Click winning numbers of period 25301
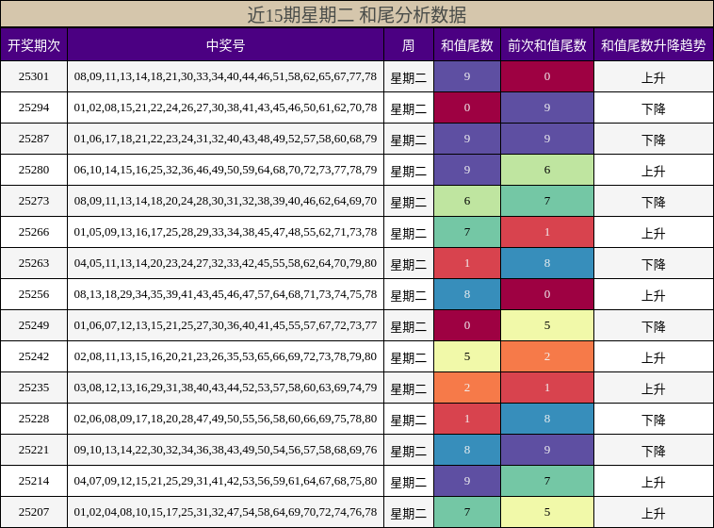The width and height of the screenshot is (714, 528). click(225, 76)
